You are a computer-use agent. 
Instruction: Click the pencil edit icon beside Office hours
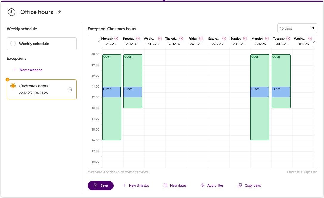click(x=59, y=12)
